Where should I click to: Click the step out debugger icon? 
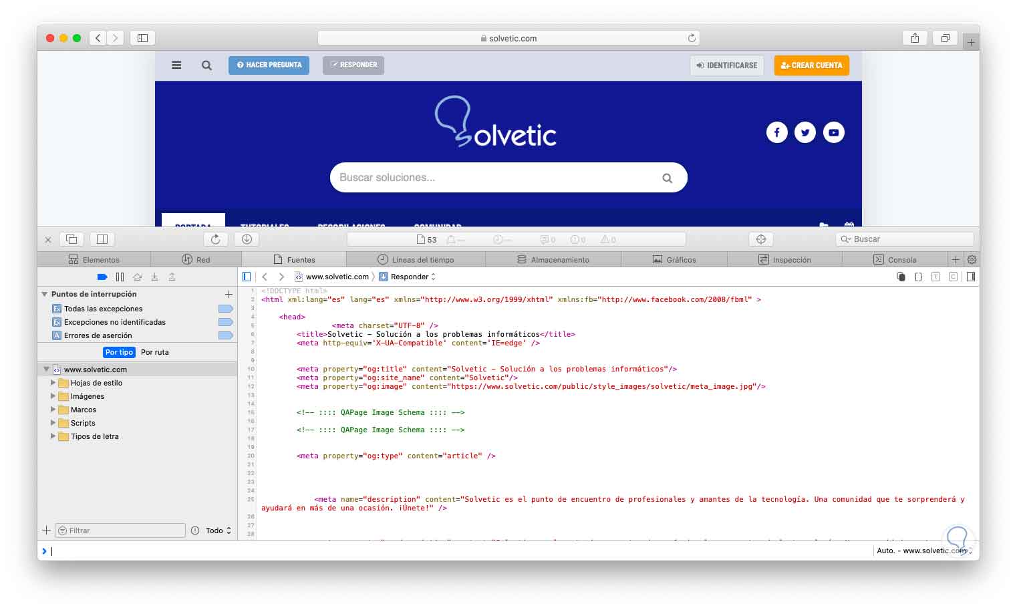(172, 277)
